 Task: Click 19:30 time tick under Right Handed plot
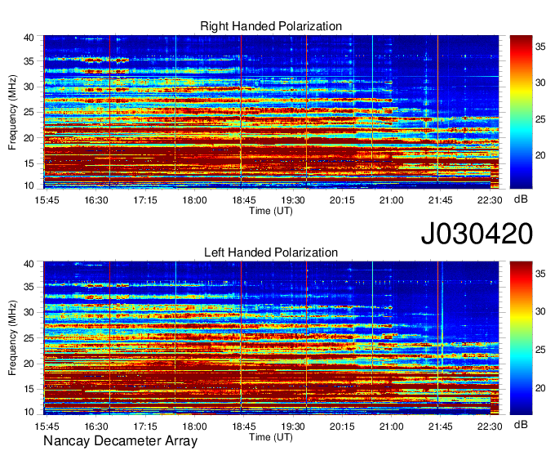coord(293,200)
